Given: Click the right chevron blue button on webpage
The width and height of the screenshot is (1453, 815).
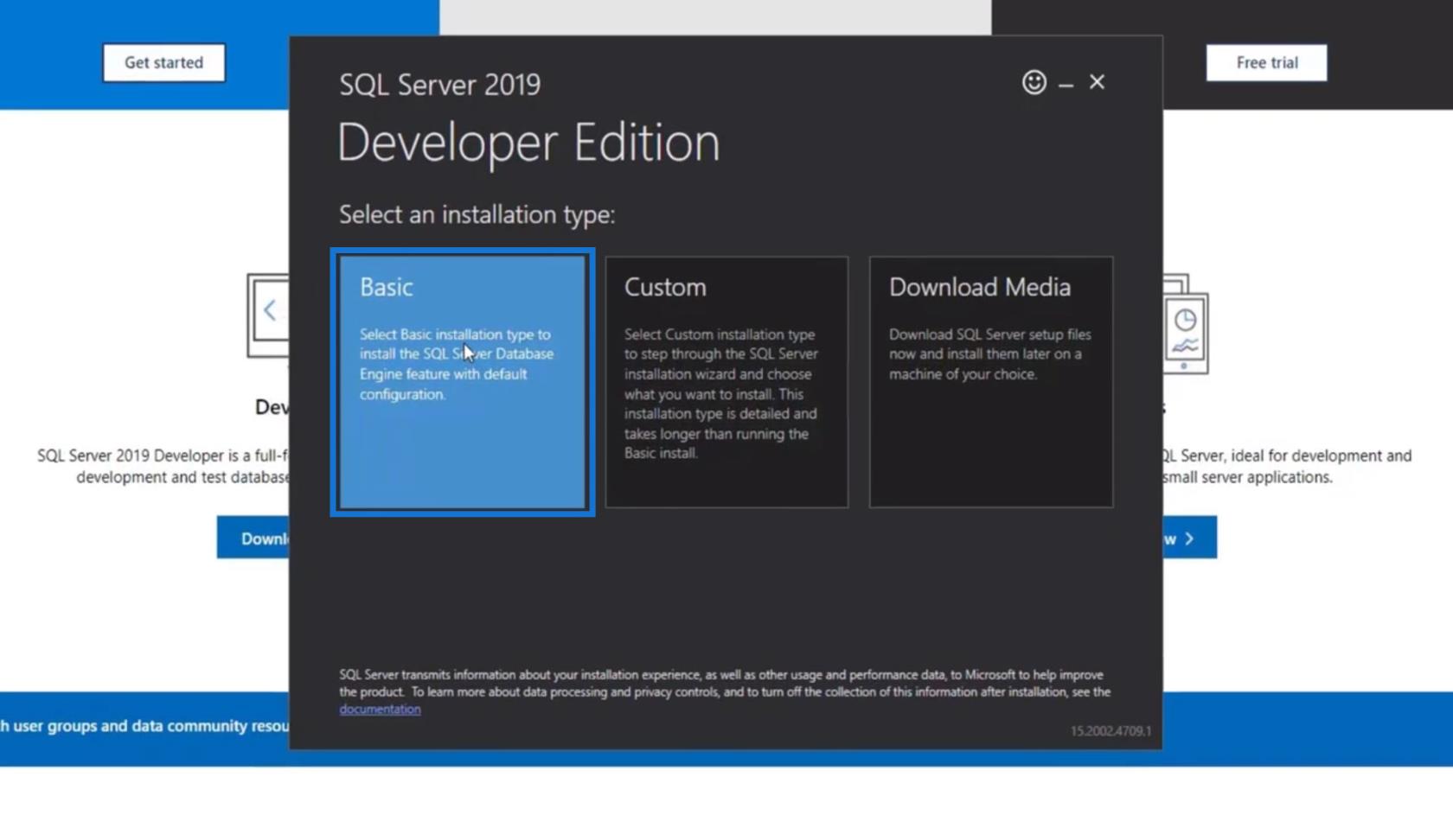Looking at the screenshot, I should (x=1189, y=538).
